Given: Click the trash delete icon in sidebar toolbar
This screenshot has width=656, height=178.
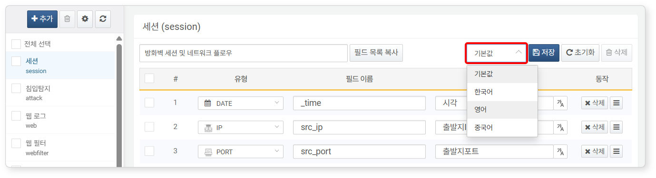Looking at the screenshot, I should pos(67,19).
